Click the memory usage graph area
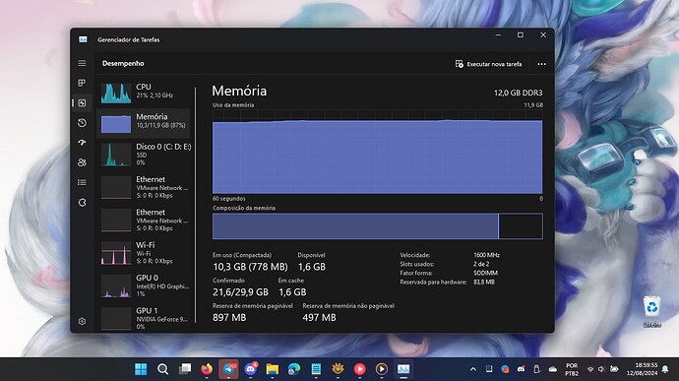 [x=377, y=152]
